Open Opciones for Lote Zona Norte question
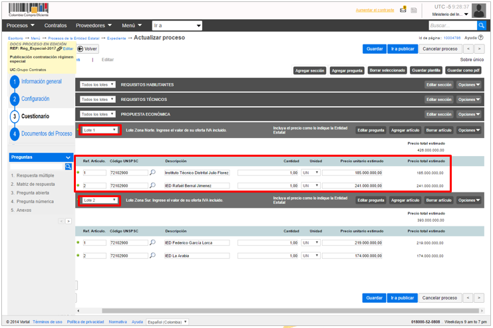The image size is (493, 328). 469,130
